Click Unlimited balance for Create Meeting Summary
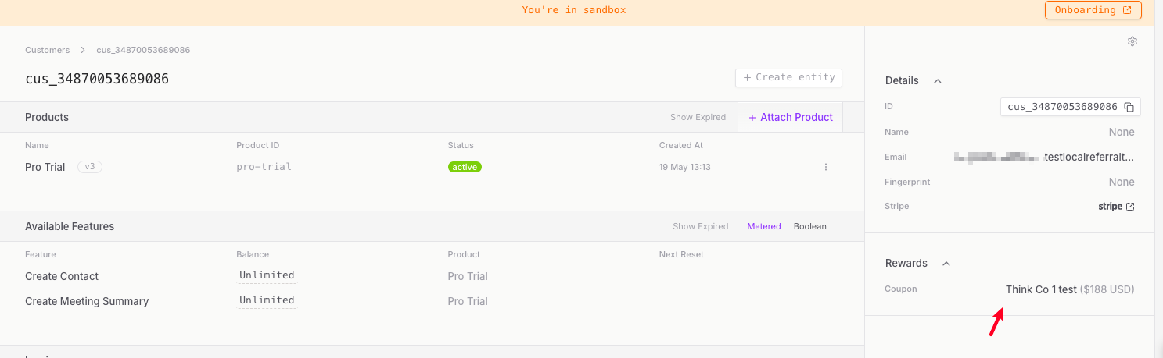Viewport: 1163px width, 358px height. (267, 300)
